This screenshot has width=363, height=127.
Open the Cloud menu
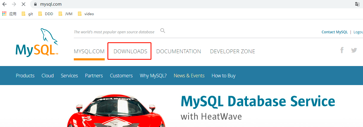click(48, 76)
